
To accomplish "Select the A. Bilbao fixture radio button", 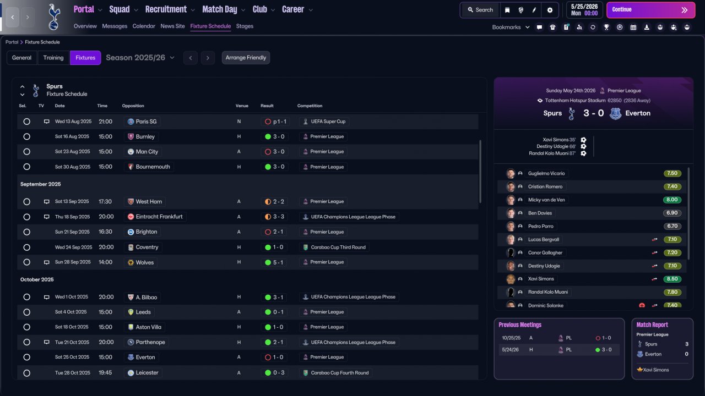I will pos(26,297).
